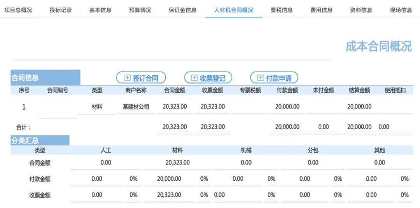View the 费用信息 tab
The width and height of the screenshot is (420, 208).
point(322,10)
